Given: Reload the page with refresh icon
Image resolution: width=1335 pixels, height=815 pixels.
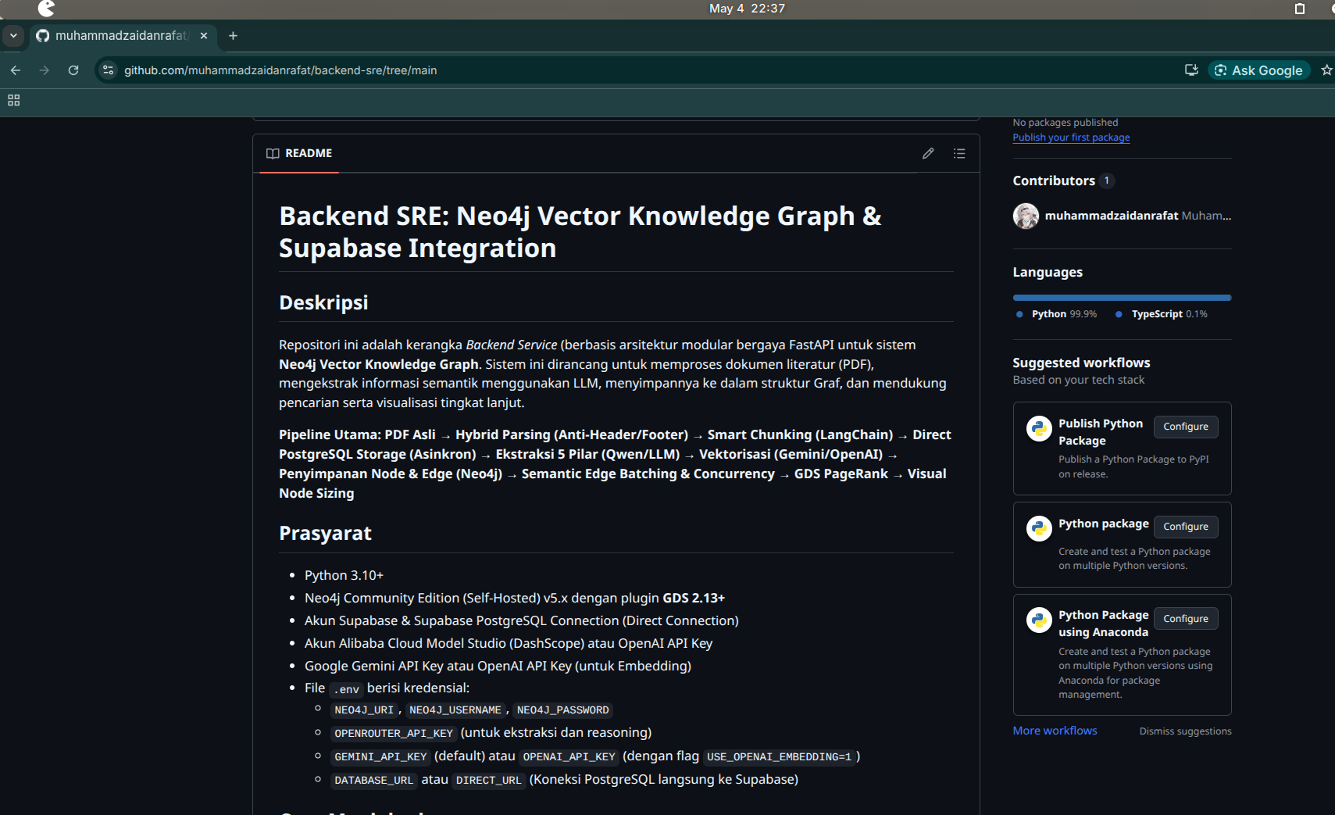Looking at the screenshot, I should point(73,70).
